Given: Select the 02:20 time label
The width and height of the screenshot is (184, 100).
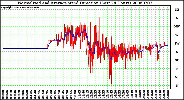Looking at the screenshot, I should tap(19, 94).
